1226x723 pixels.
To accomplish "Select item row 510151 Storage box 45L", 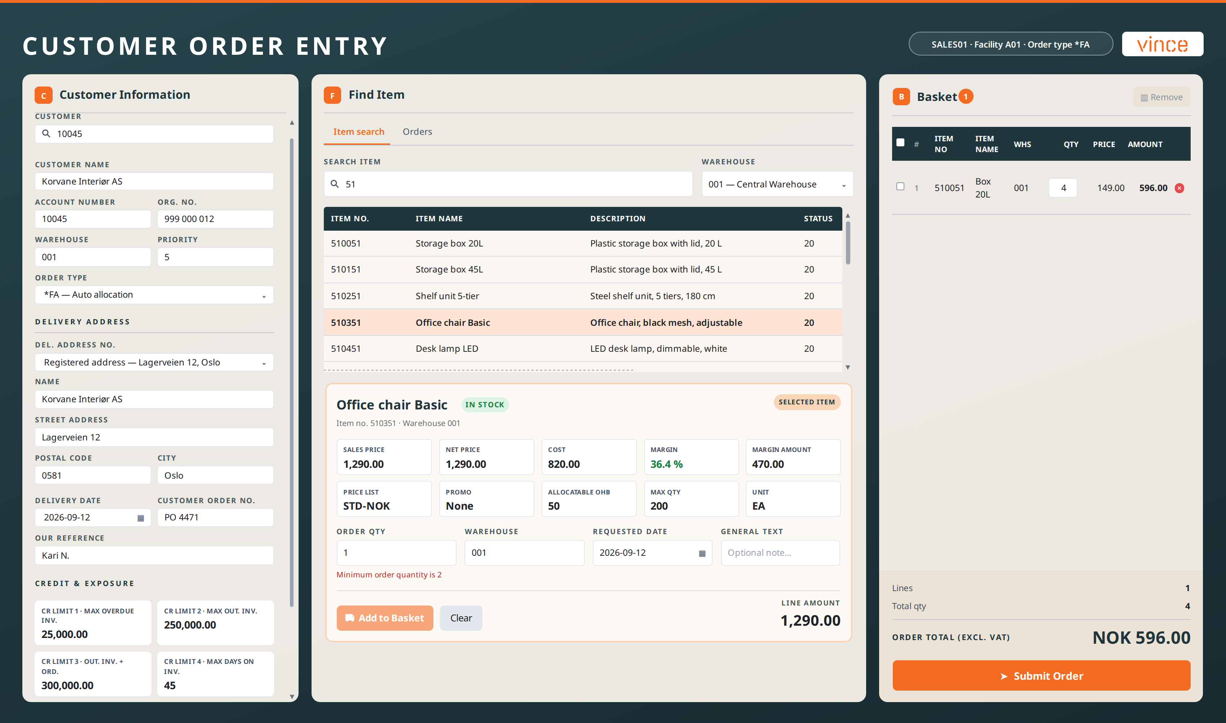I will click(x=583, y=270).
